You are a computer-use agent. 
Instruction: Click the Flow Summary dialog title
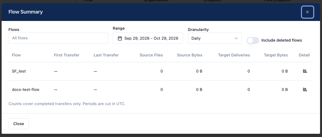click(x=26, y=12)
